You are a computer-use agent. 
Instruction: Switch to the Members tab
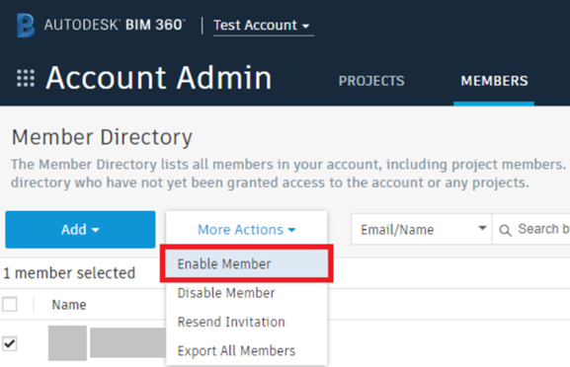[494, 81]
